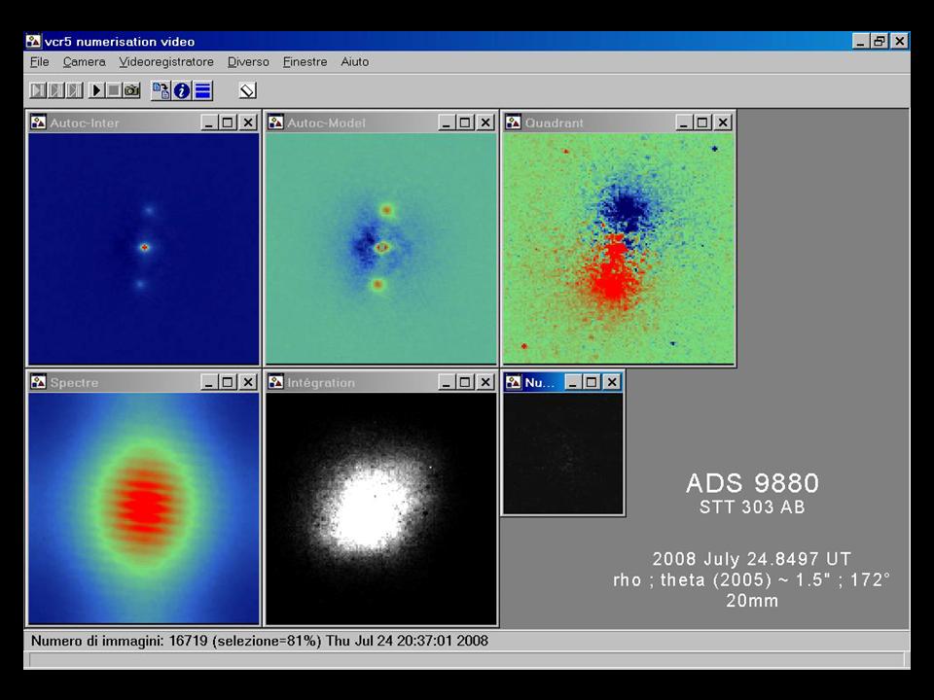Open the Videoregistratore menu
This screenshot has width=934, height=700.
(x=165, y=61)
